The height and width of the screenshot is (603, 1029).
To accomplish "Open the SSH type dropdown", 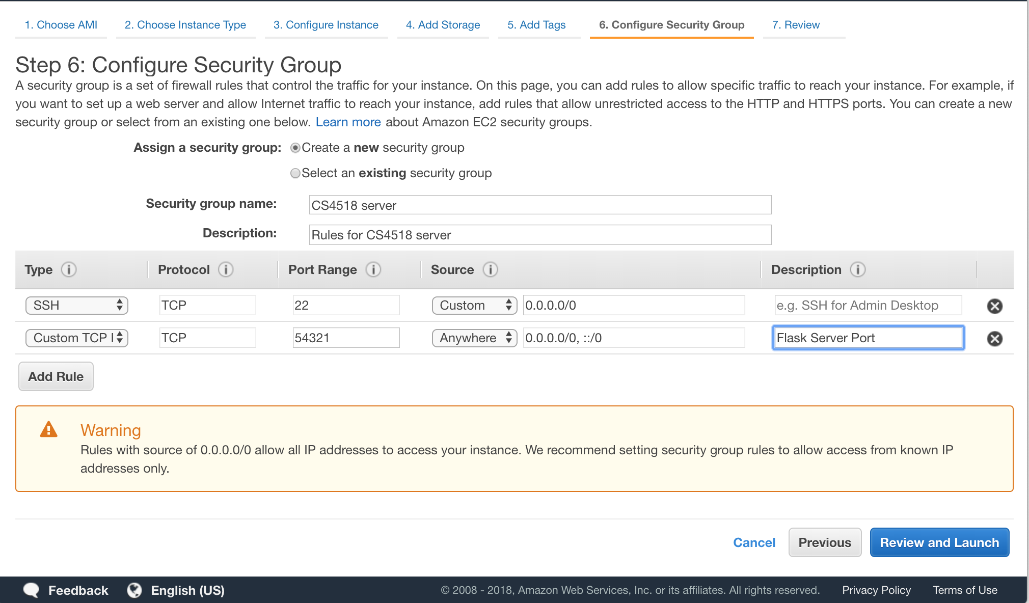I will point(76,306).
